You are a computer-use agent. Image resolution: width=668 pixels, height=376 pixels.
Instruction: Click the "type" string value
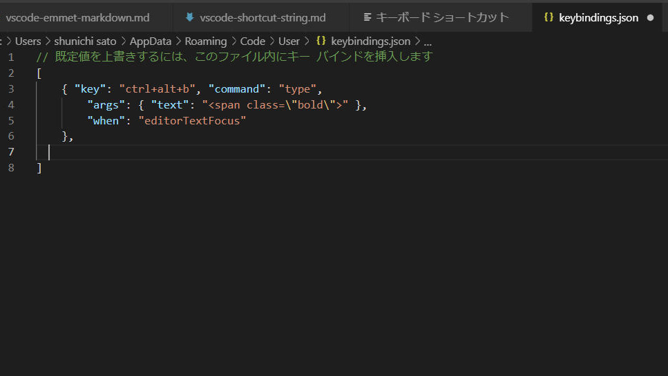[x=297, y=89]
